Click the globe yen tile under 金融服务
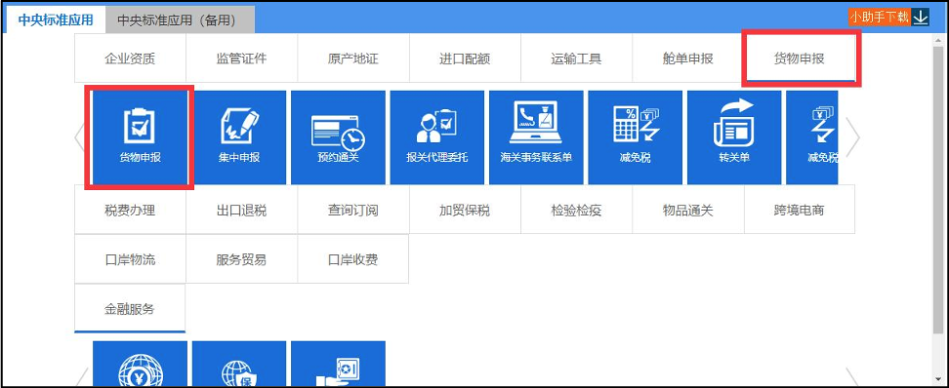The width and height of the screenshot is (949, 388). point(140,364)
